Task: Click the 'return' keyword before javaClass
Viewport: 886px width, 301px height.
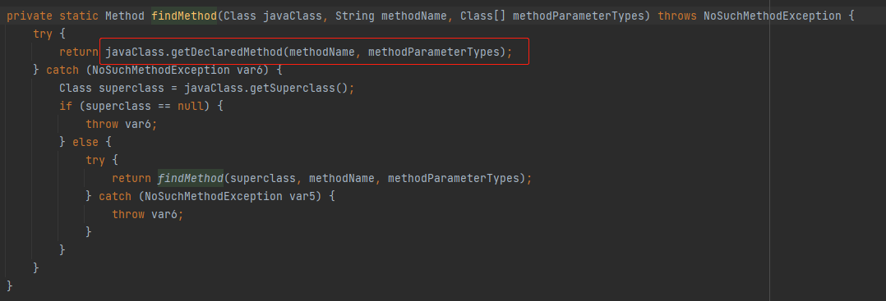Action: click(79, 52)
